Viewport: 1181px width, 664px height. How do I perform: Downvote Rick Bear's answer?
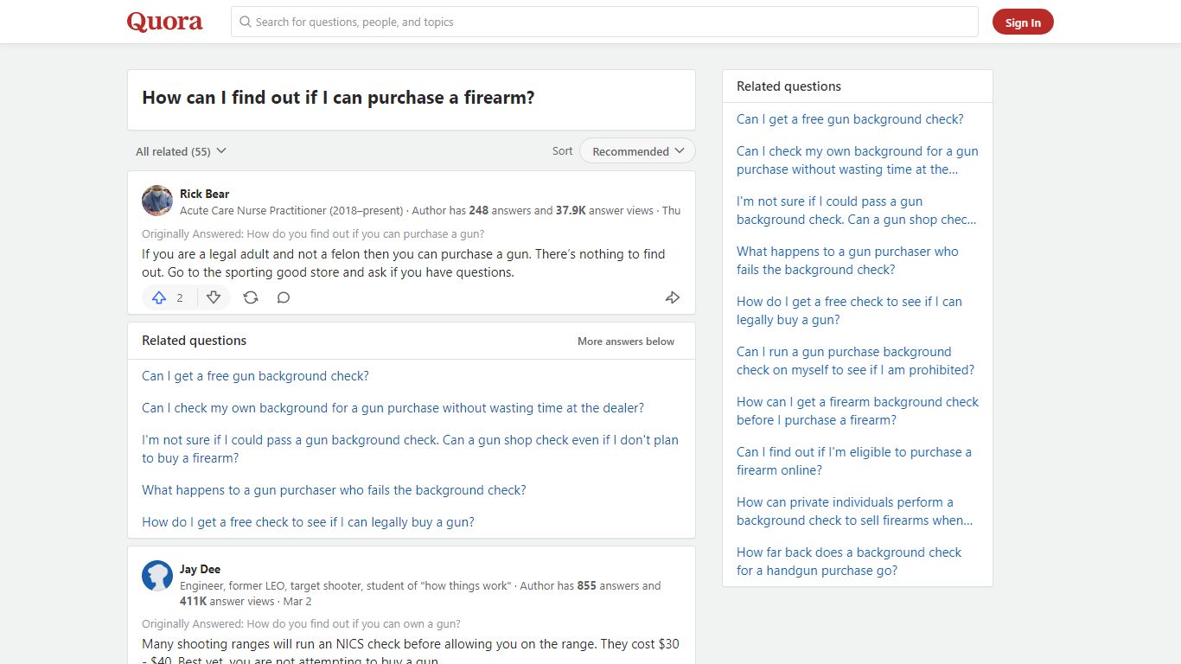pos(214,297)
